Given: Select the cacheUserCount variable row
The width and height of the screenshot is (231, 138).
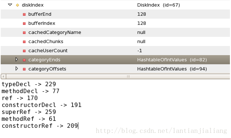Looking at the screenshot, I should (x=115, y=51).
